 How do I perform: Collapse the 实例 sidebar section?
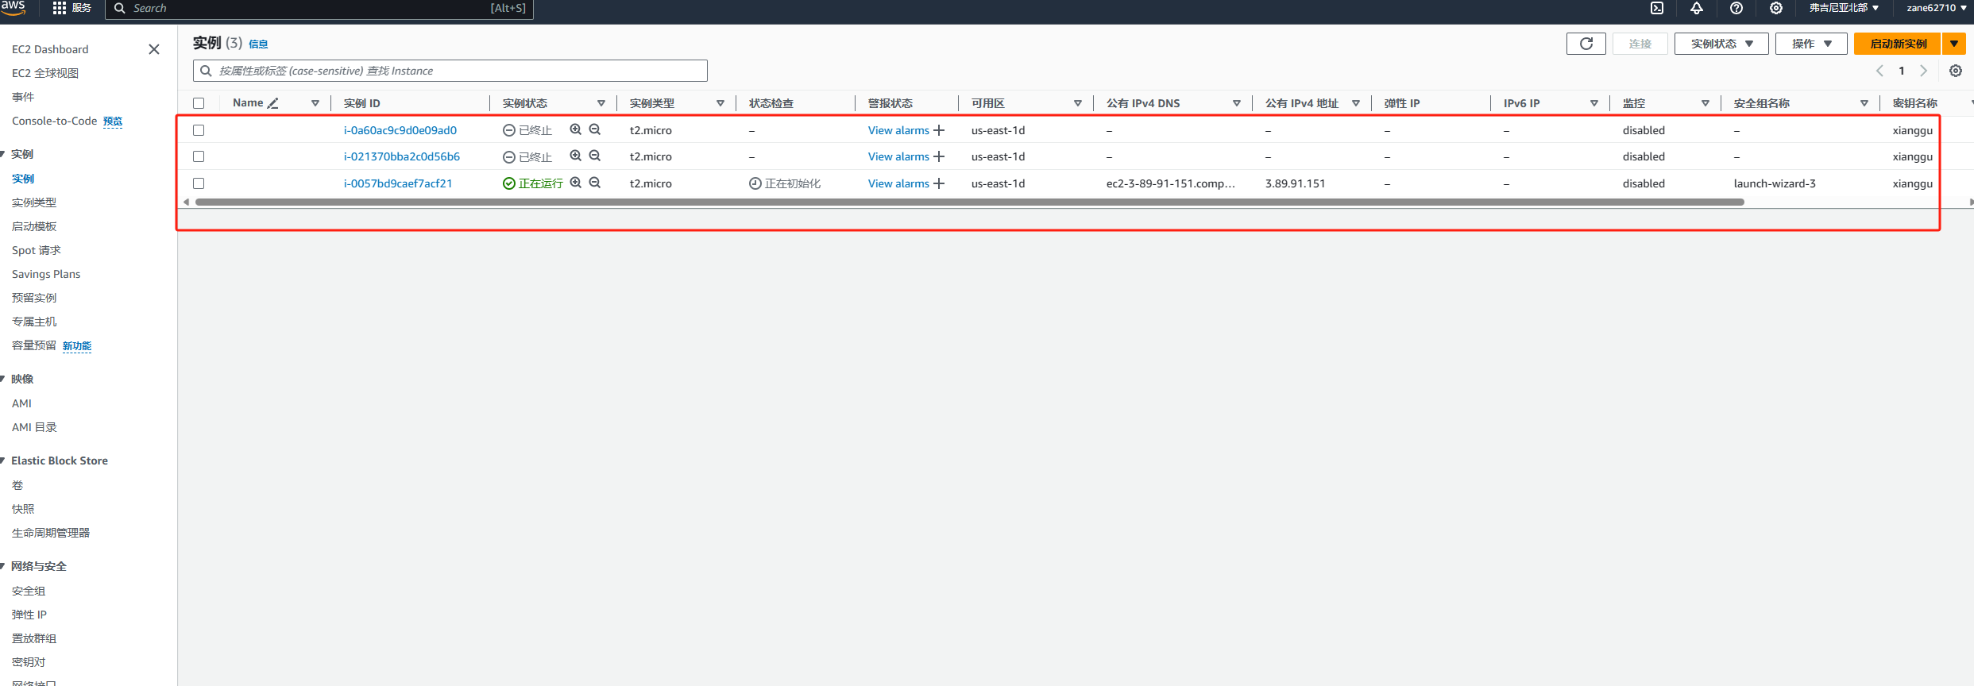click(3, 154)
